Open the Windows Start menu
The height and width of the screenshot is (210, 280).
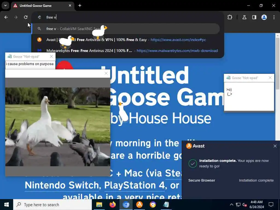(7, 205)
